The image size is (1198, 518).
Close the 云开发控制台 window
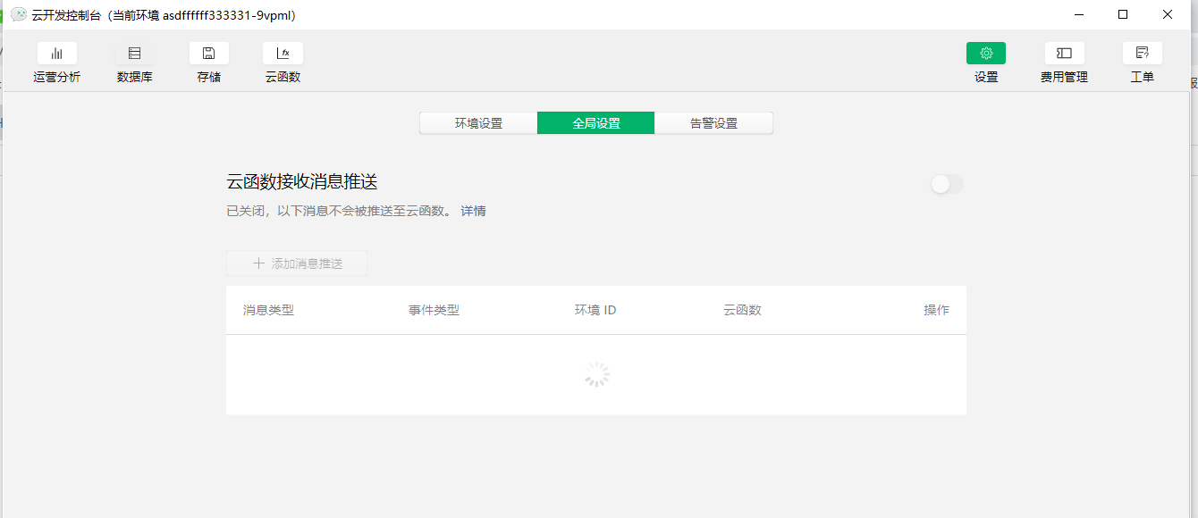click(x=1168, y=14)
